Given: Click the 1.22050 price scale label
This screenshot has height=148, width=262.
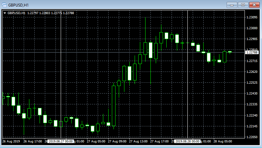Looking at the screenshot, I should point(252,137).
